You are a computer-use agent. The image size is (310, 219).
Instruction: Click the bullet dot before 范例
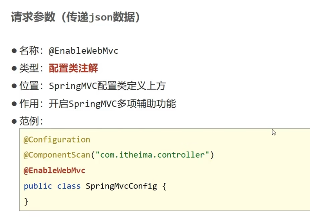click(14, 121)
